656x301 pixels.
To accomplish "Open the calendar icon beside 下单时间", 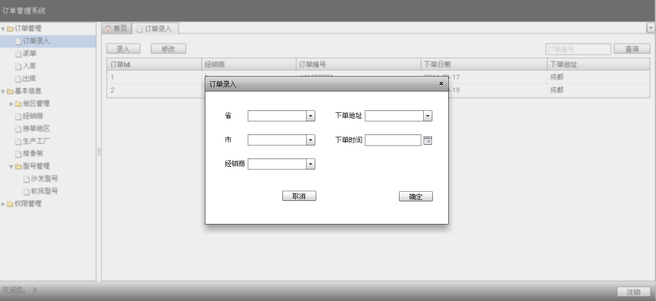I will coord(428,140).
